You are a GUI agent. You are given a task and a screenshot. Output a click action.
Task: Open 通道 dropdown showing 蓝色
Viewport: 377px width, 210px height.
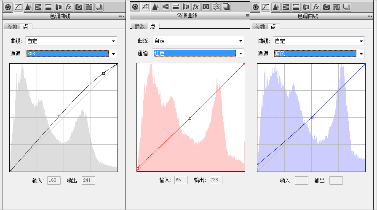click(319, 54)
